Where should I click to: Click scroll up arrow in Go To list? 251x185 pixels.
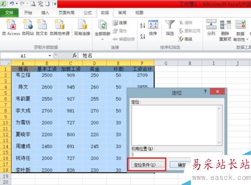tap(219, 108)
